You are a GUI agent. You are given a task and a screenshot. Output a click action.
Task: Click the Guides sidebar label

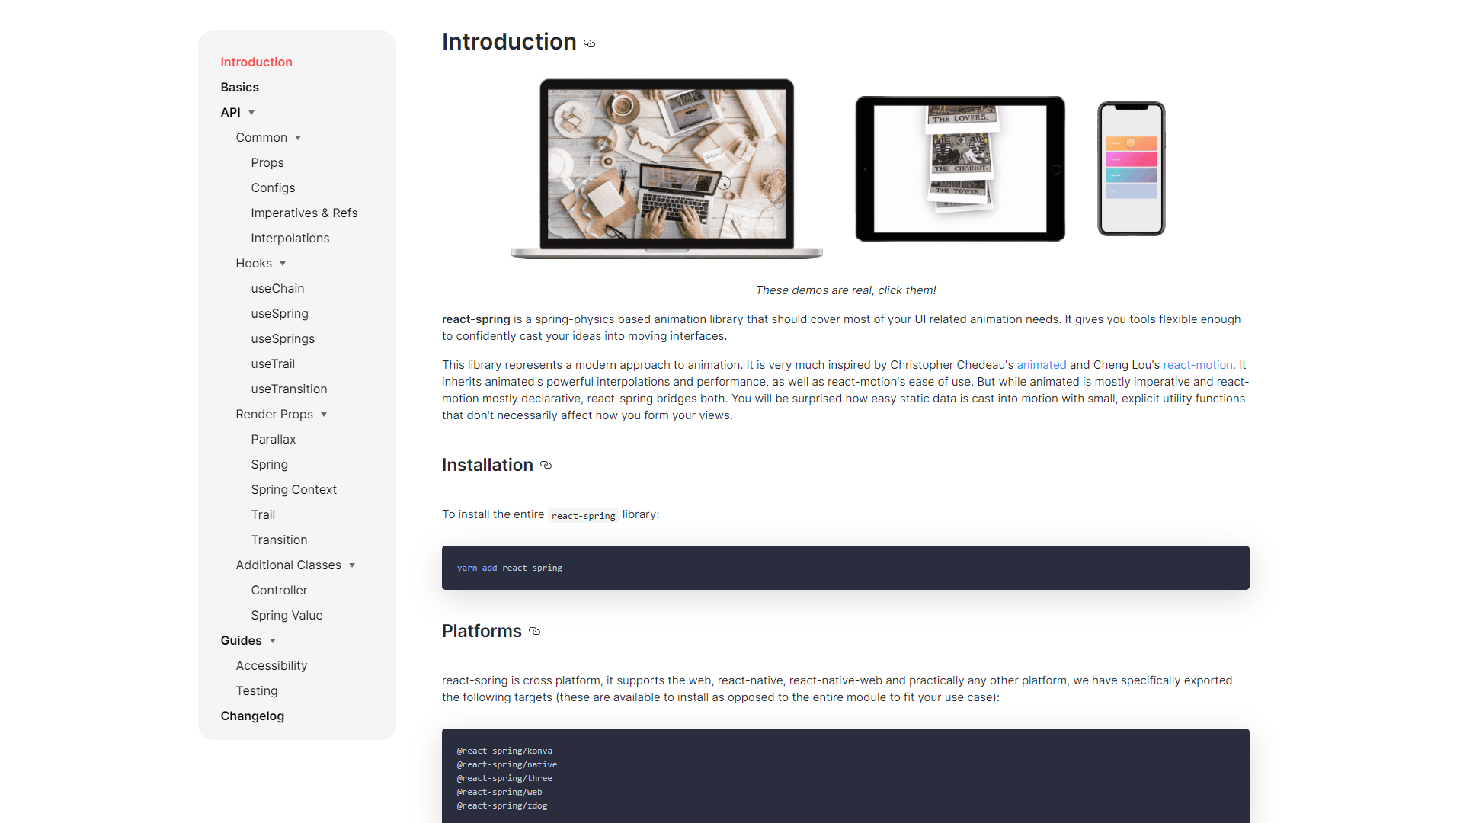(241, 640)
